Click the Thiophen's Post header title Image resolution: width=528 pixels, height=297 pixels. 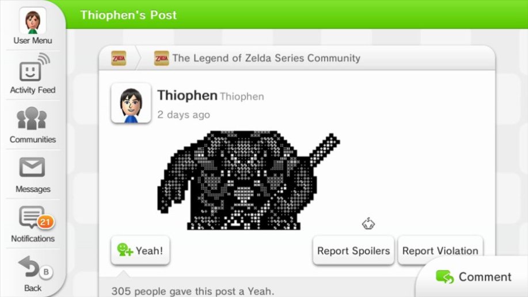pyautogui.click(x=128, y=15)
